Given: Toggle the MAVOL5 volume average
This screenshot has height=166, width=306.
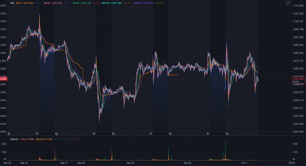Looking at the screenshot, I should click(44, 139).
